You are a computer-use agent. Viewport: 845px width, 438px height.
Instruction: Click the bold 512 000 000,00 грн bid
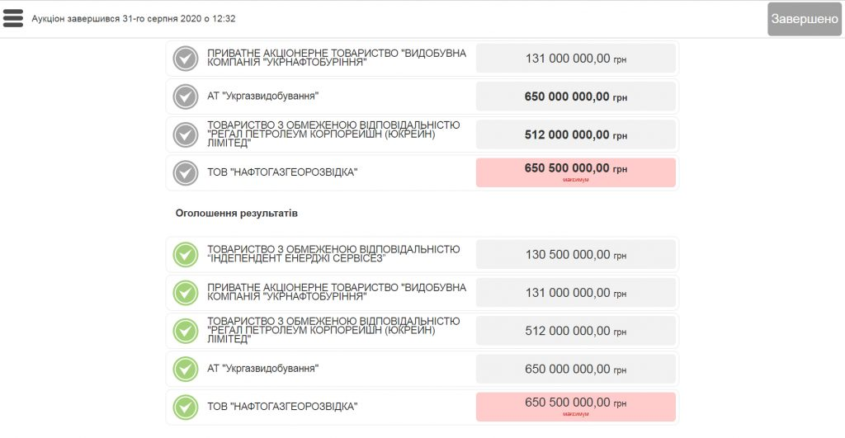[575, 134]
